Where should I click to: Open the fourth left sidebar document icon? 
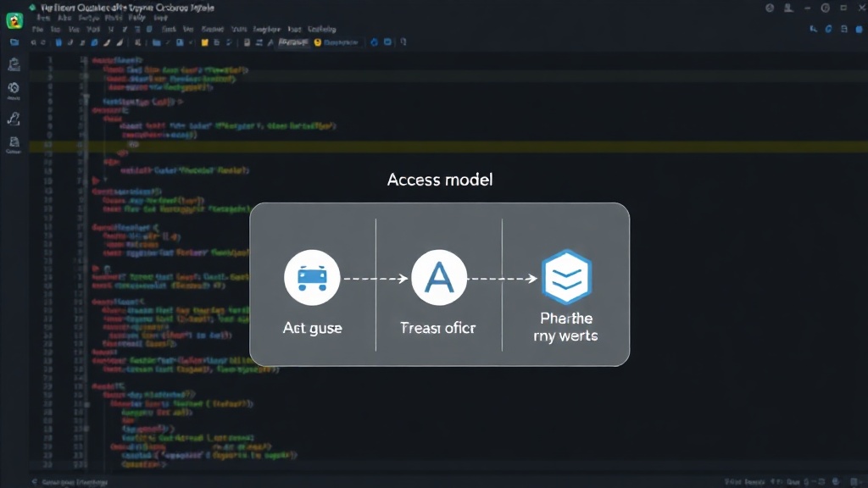pyautogui.click(x=14, y=144)
